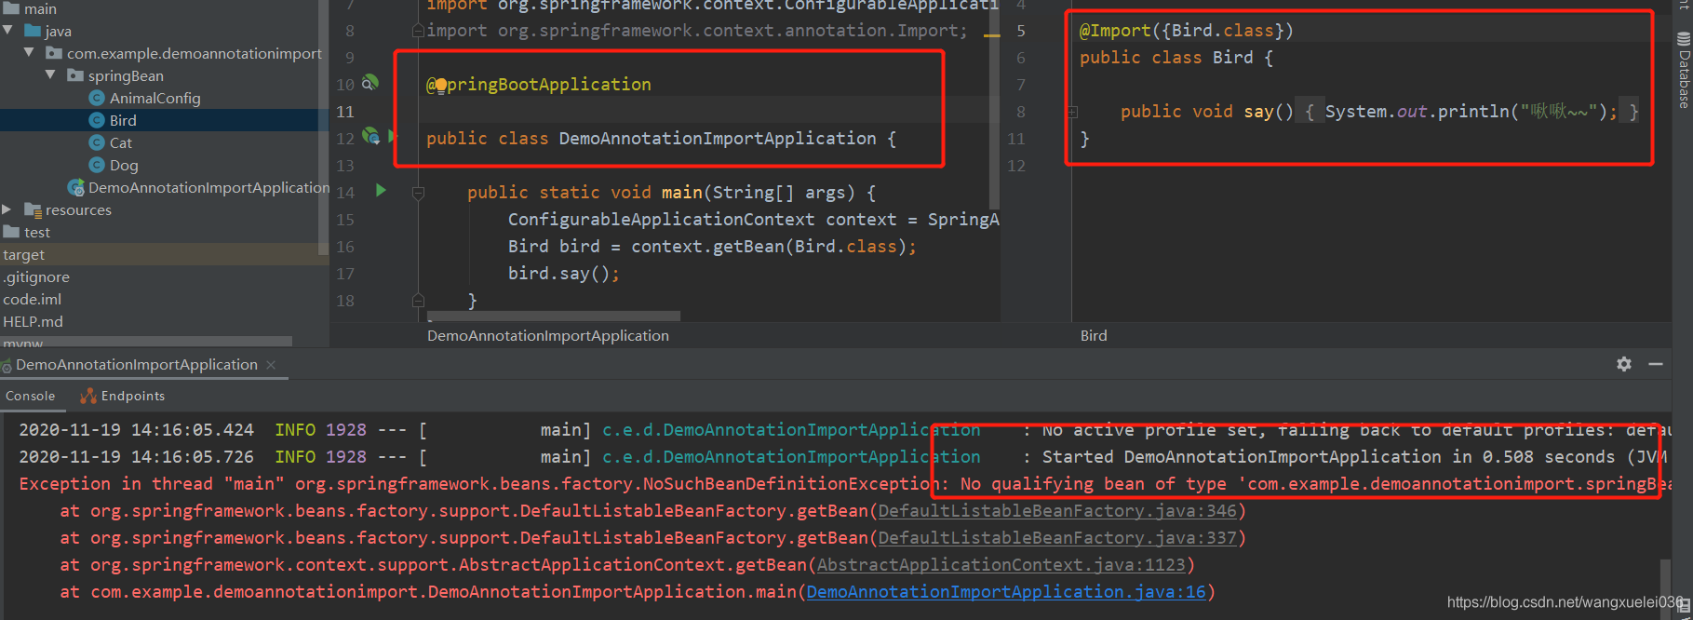Viewport: 1693px width, 620px height.
Task: Click the Spring bean gutter icon on line 10
Action: click(370, 83)
